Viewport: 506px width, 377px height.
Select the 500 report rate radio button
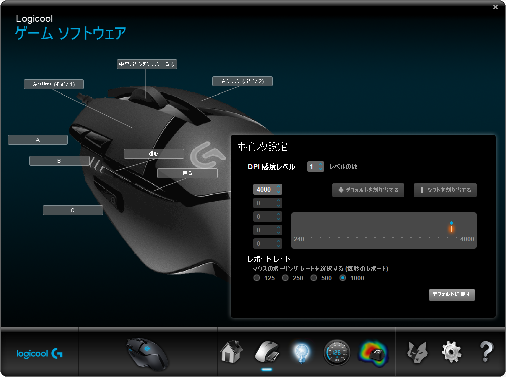314,278
